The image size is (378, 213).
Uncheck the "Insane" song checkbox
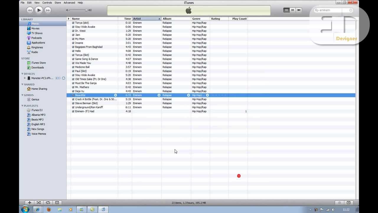click(x=73, y=43)
